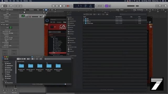The image size is (168, 94).
Task: Open the Smart Controls toolbar button
Action: [15, 6]
